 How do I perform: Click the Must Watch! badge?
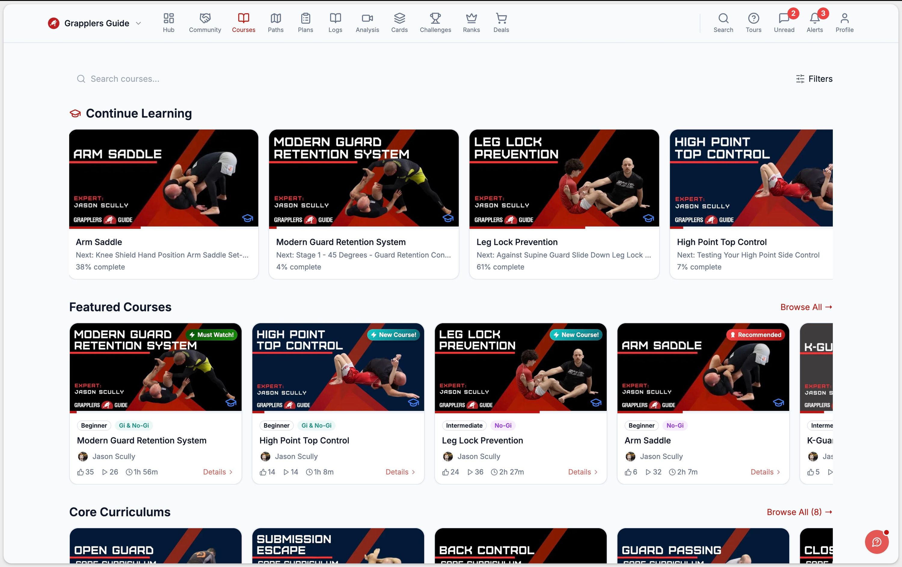click(x=212, y=335)
